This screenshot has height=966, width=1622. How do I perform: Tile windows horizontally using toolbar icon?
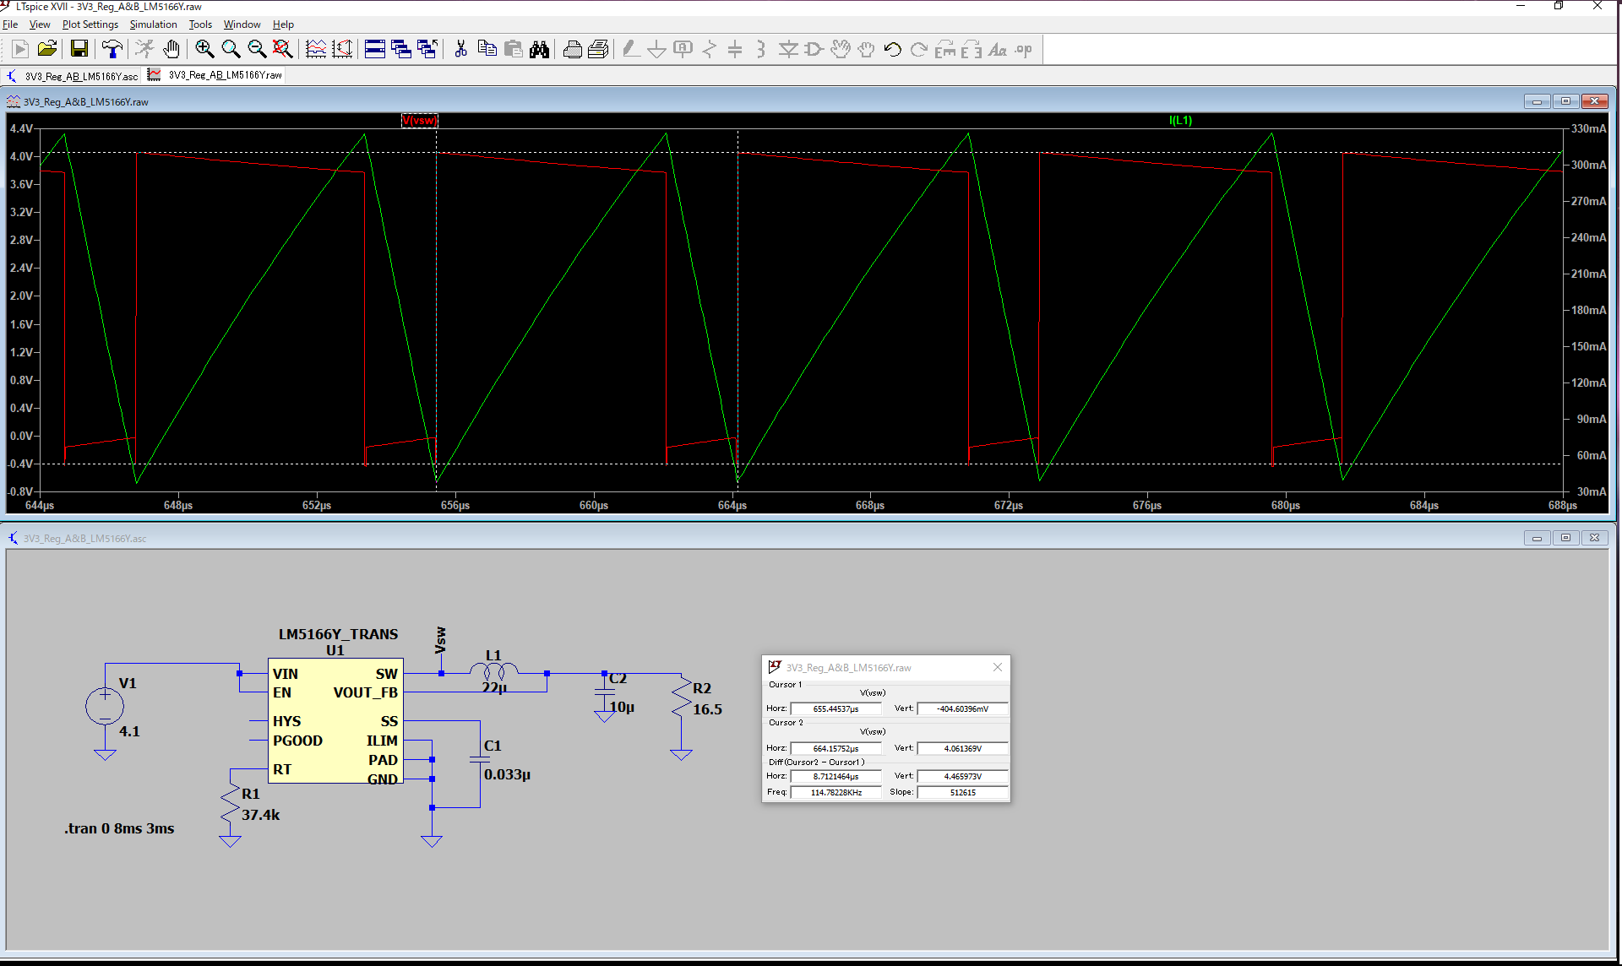click(x=375, y=49)
